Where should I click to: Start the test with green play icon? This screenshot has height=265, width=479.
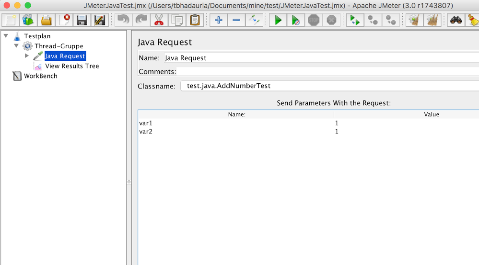click(x=278, y=21)
